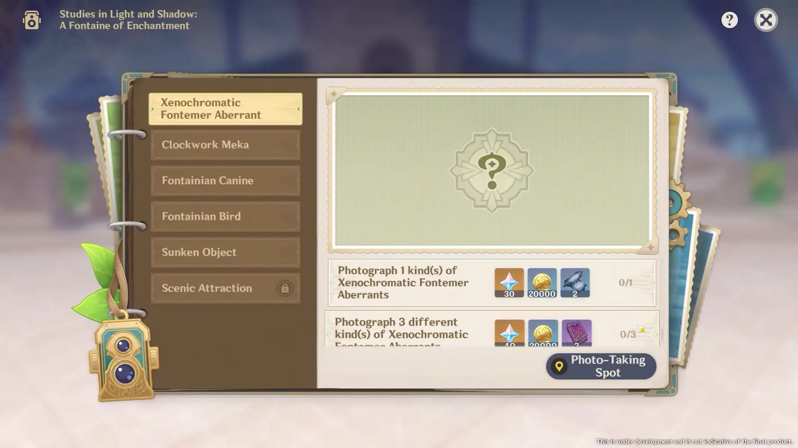The height and width of the screenshot is (448, 798).
Task: Click the Photo-Taking Spot button
Action: tap(601, 366)
